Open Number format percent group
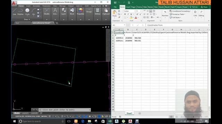The width and height of the screenshot is (222, 124). (x=165, y=13)
